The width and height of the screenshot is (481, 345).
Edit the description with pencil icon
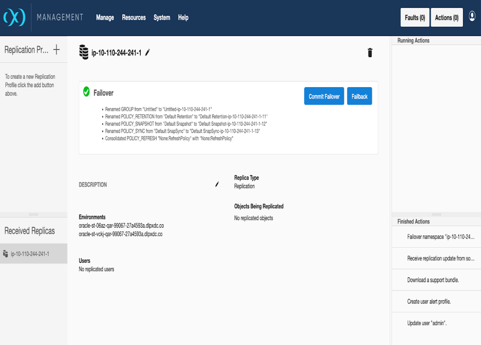tap(217, 184)
